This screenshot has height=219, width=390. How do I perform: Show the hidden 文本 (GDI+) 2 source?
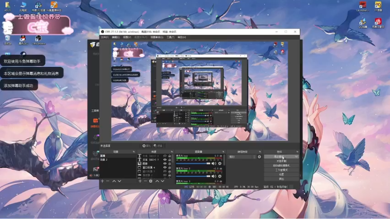coord(165,156)
